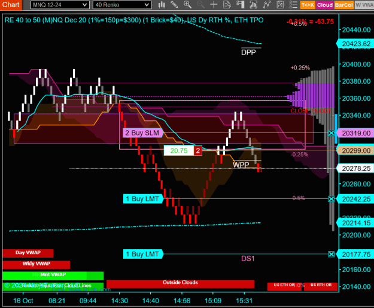This screenshot has width=374, height=308.
Task: Cancel order X at 20242.25 line
Action: coord(331,199)
